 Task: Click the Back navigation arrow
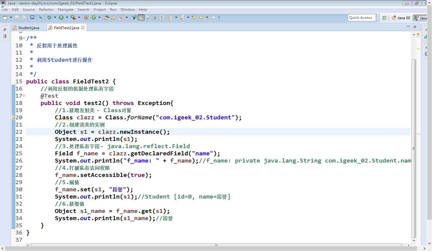tap(201, 17)
